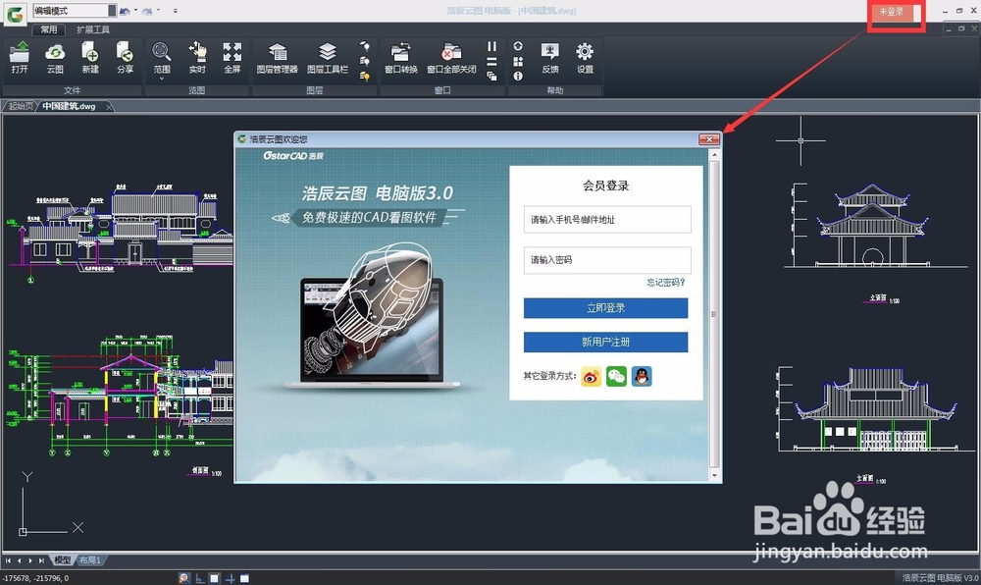Log in using the QQ penguin icon
Viewport: 981px width, 585px height.
coord(642,376)
